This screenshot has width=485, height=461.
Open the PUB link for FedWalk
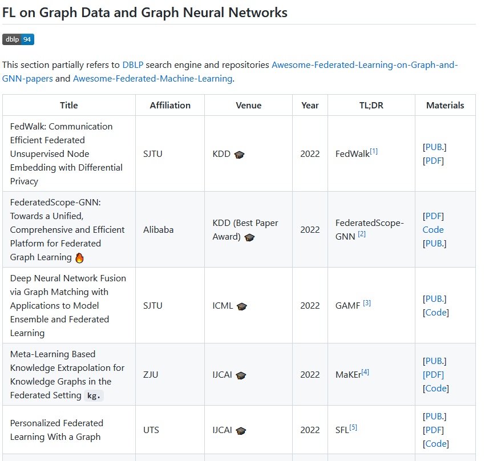coord(434,147)
